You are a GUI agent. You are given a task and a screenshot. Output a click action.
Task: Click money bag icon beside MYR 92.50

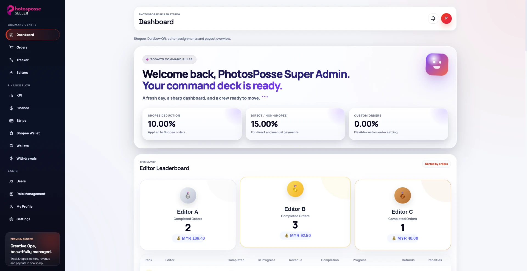click(287, 236)
